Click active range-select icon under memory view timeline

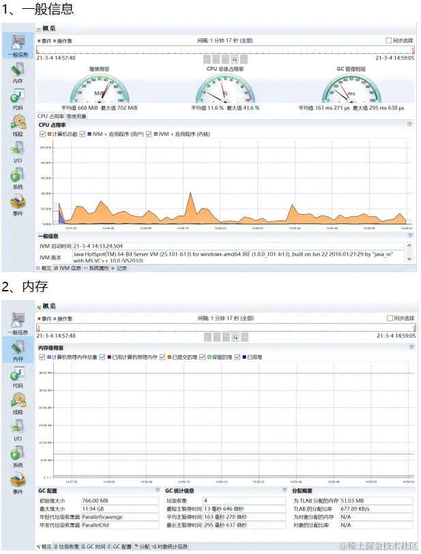pos(235,337)
